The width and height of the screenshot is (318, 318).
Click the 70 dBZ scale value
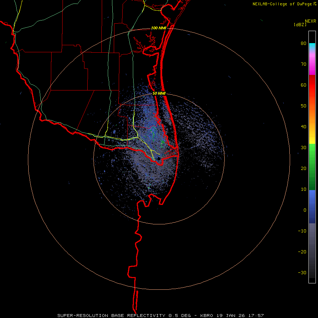click(304, 64)
